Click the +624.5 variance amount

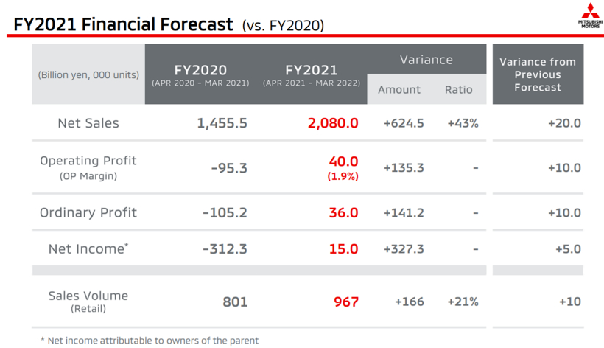coord(404,123)
